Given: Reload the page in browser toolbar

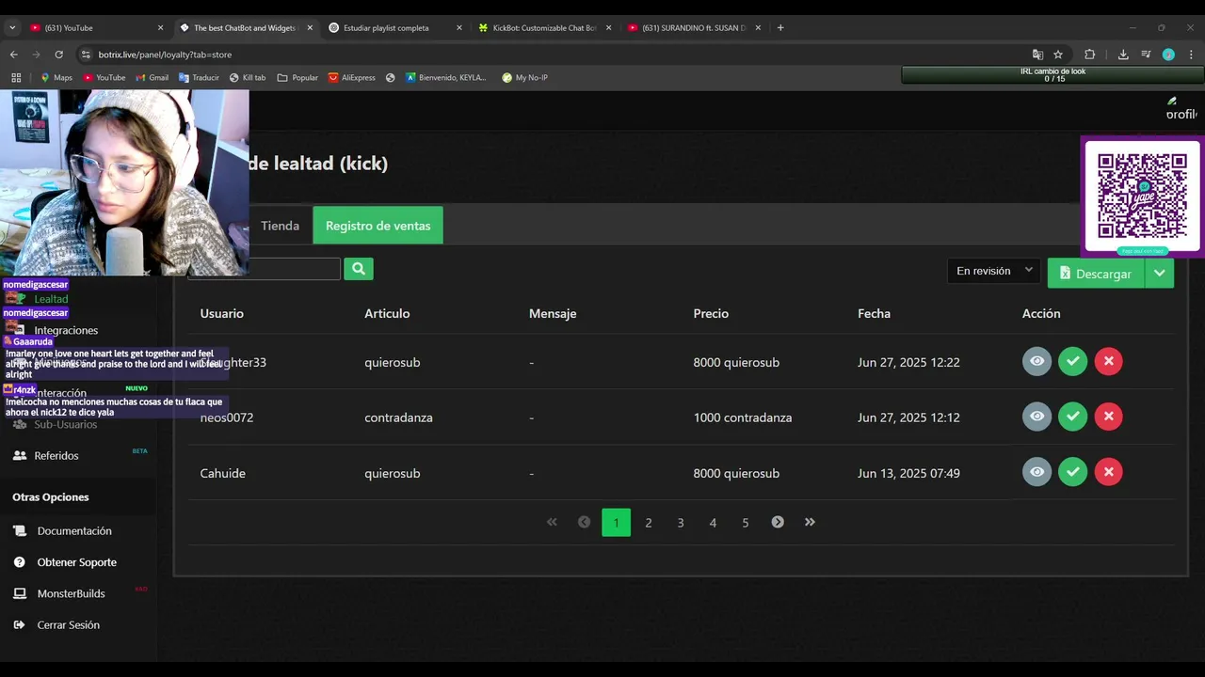Looking at the screenshot, I should (58, 55).
